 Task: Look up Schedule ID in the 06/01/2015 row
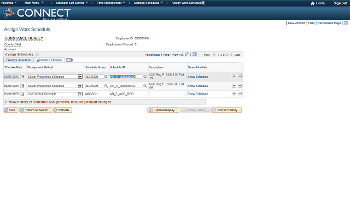point(145,86)
